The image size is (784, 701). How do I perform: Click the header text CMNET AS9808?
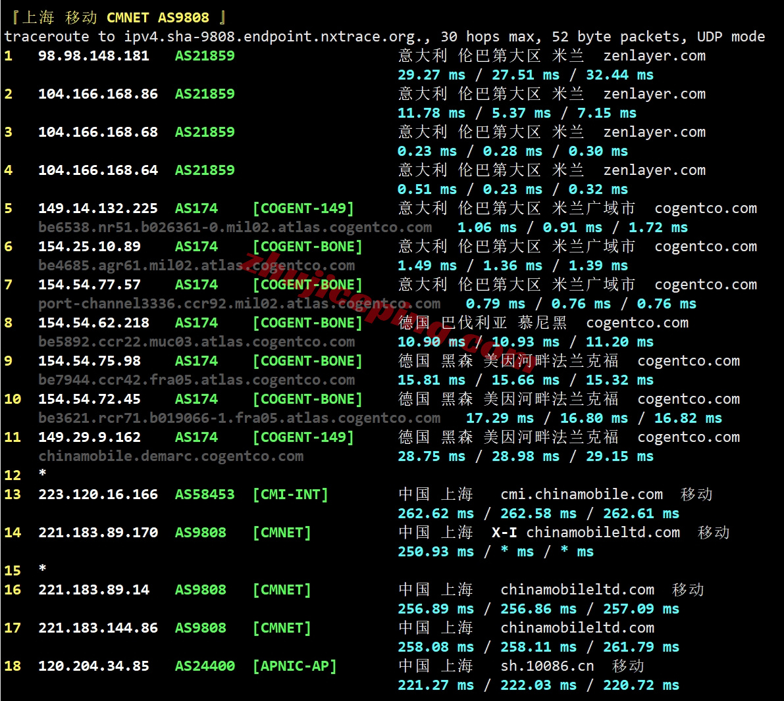point(157,18)
